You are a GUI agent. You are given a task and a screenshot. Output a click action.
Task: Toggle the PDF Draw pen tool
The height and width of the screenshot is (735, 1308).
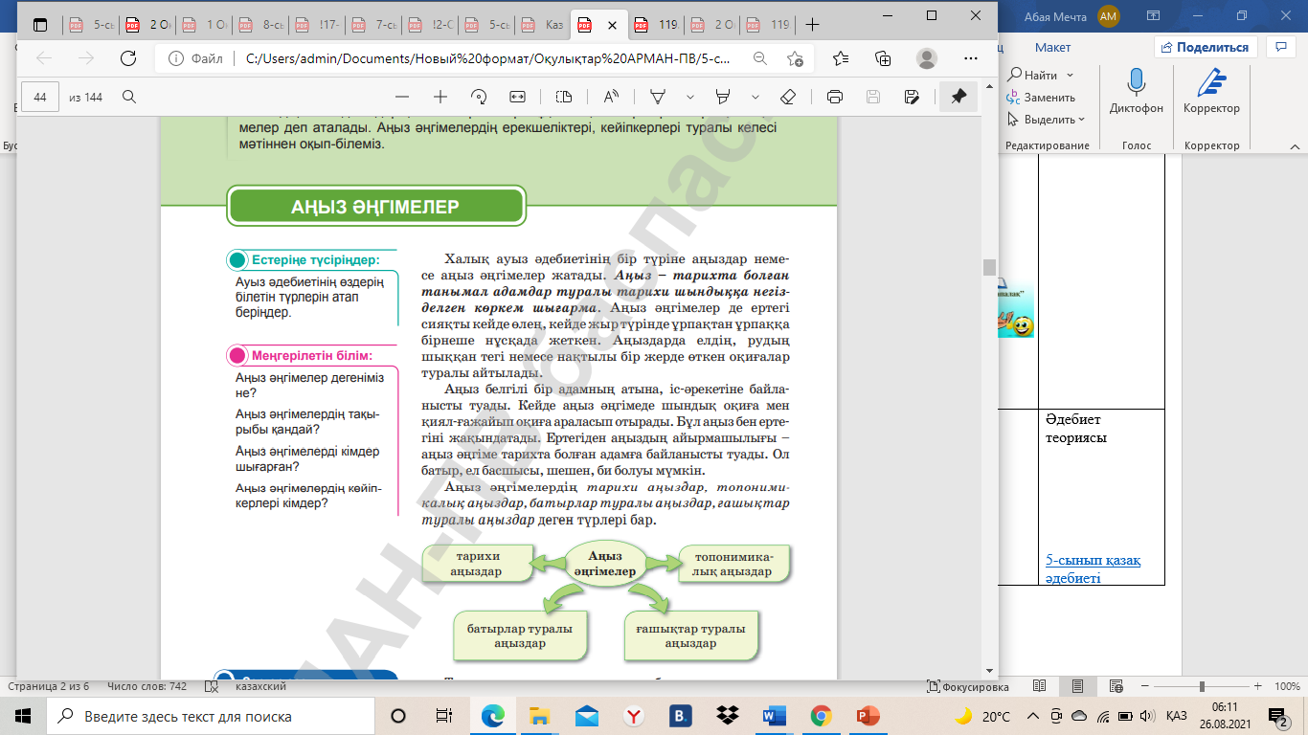[658, 97]
